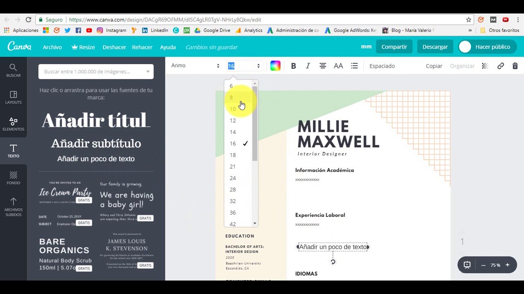Click the Canva logo
524x294 pixels.
[19, 47]
